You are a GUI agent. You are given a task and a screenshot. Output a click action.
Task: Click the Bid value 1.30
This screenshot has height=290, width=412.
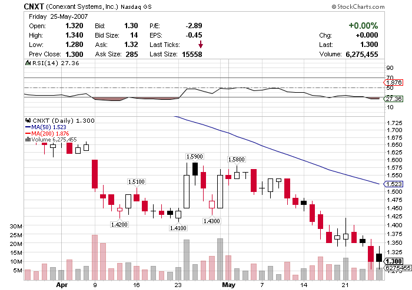pos(131,26)
